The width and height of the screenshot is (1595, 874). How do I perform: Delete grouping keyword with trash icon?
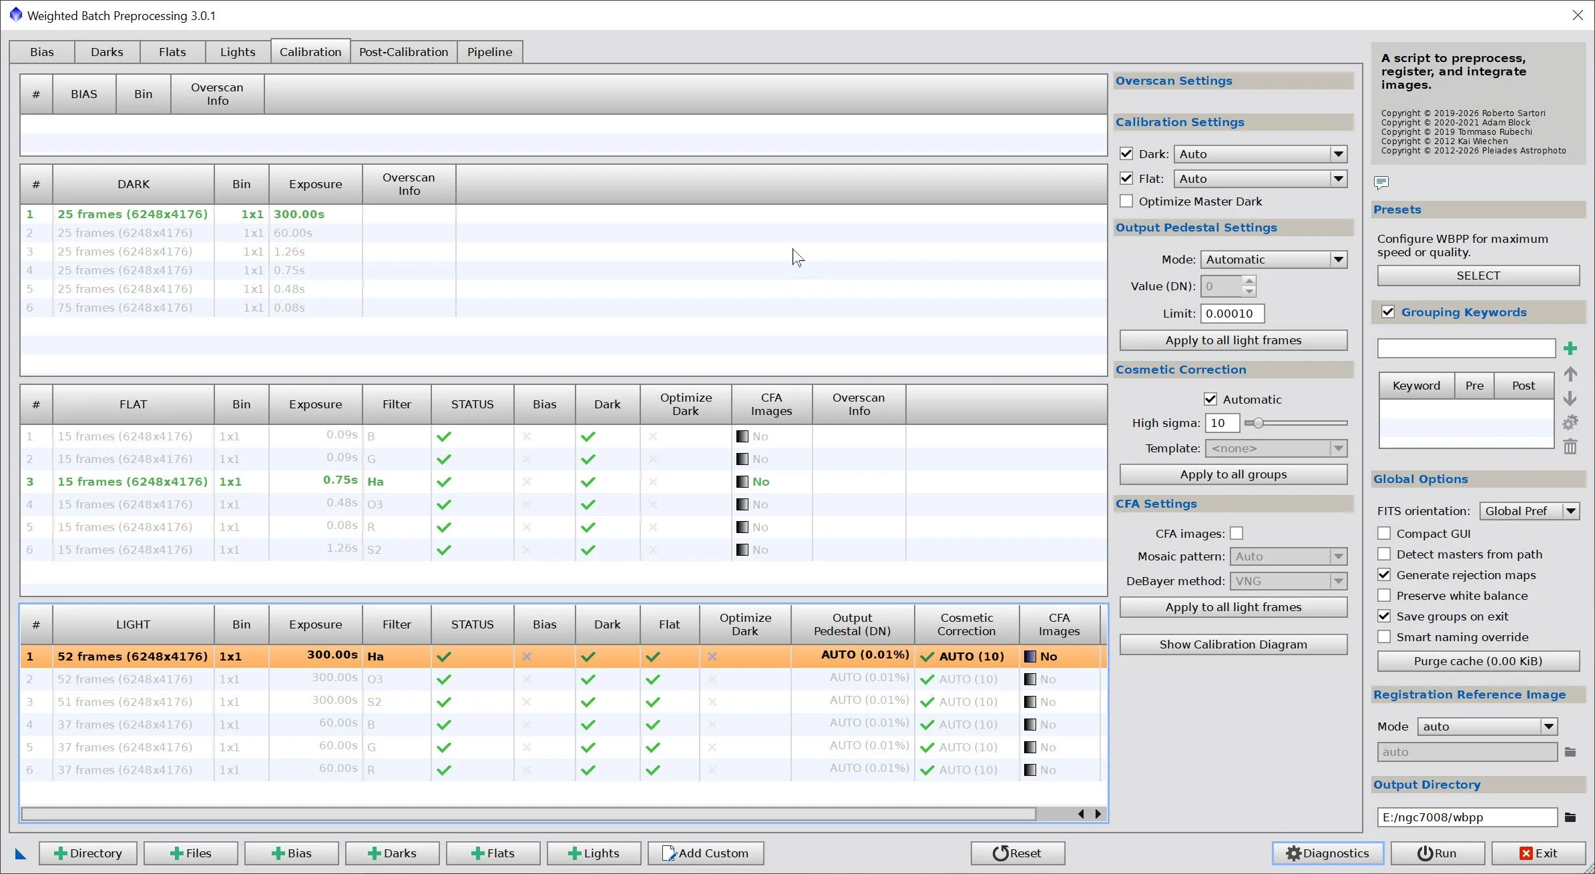pos(1570,446)
